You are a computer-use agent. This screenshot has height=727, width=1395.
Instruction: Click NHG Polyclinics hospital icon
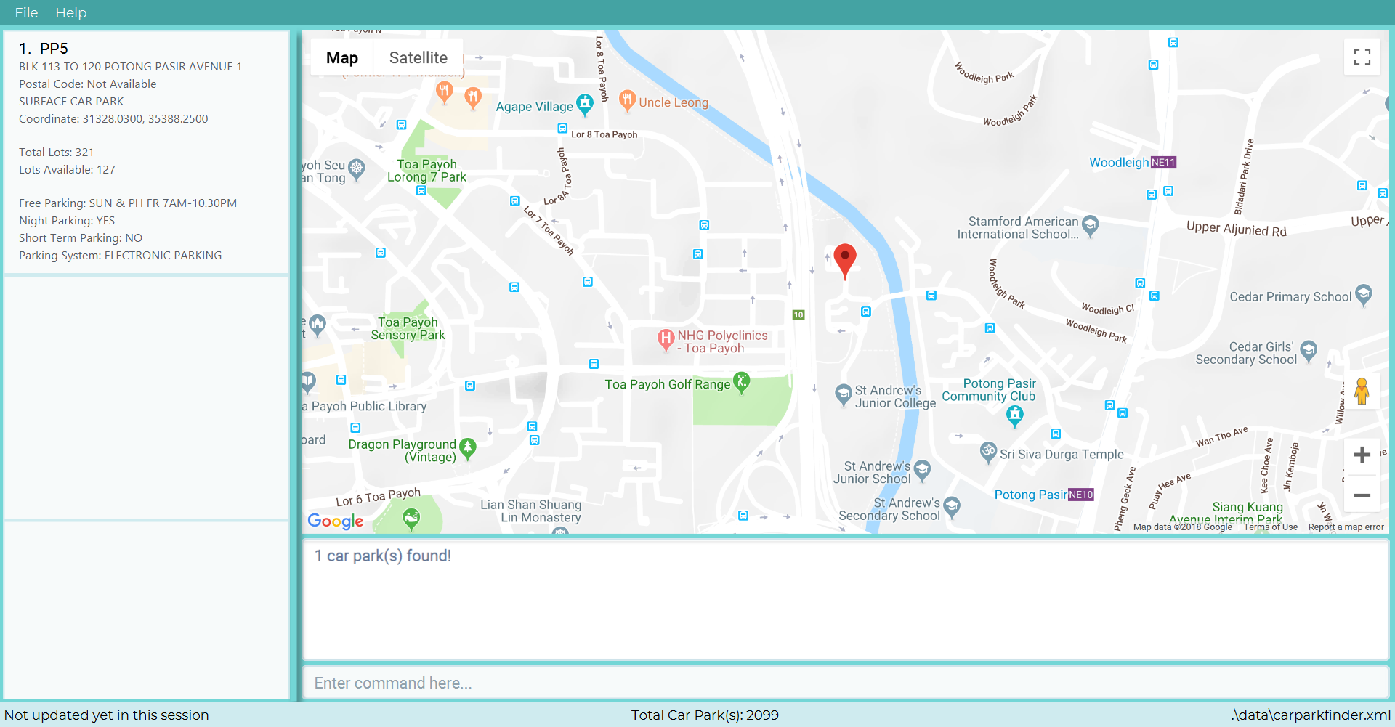click(x=666, y=340)
